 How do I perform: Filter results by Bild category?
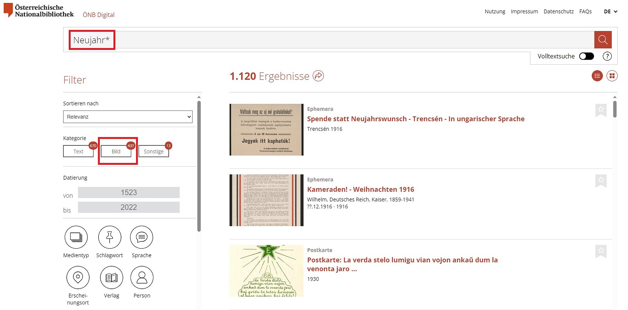[116, 151]
